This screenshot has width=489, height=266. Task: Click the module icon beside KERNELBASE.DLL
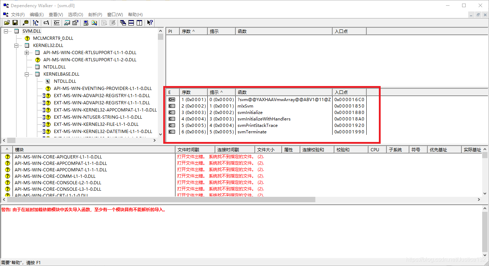[x=37, y=74]
